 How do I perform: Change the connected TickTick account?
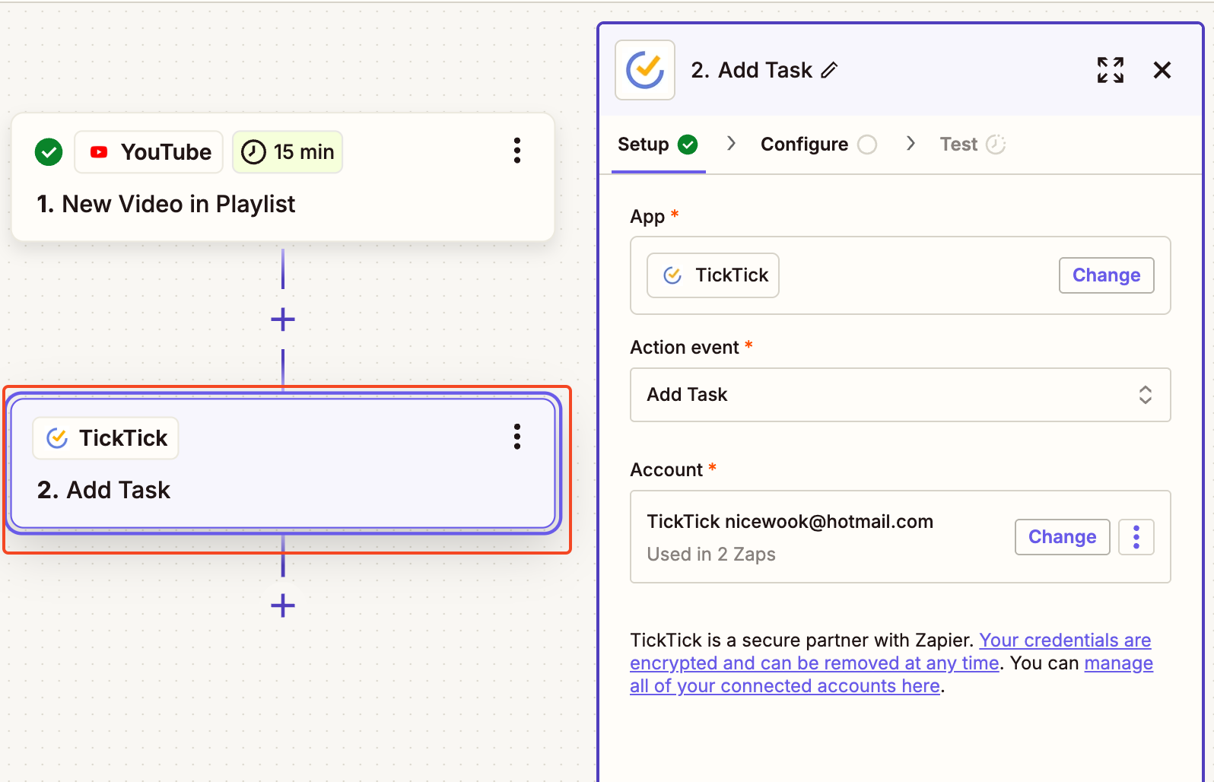click(x=1063, y=537)
